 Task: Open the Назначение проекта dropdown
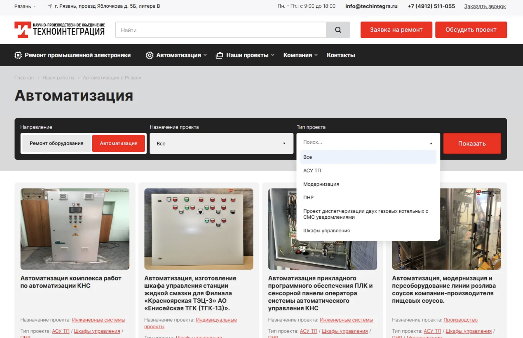click(x=221, y=143)
